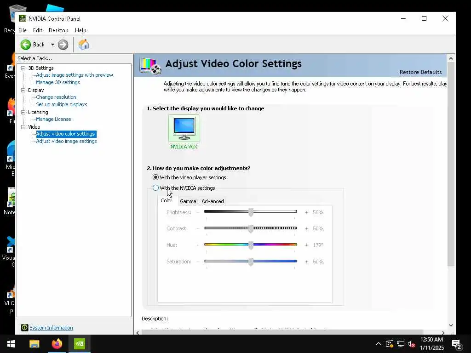Open the Back history dropdown arrow
Image resolution: width=471 pixels, height=353 pixels.
point(52,45)
